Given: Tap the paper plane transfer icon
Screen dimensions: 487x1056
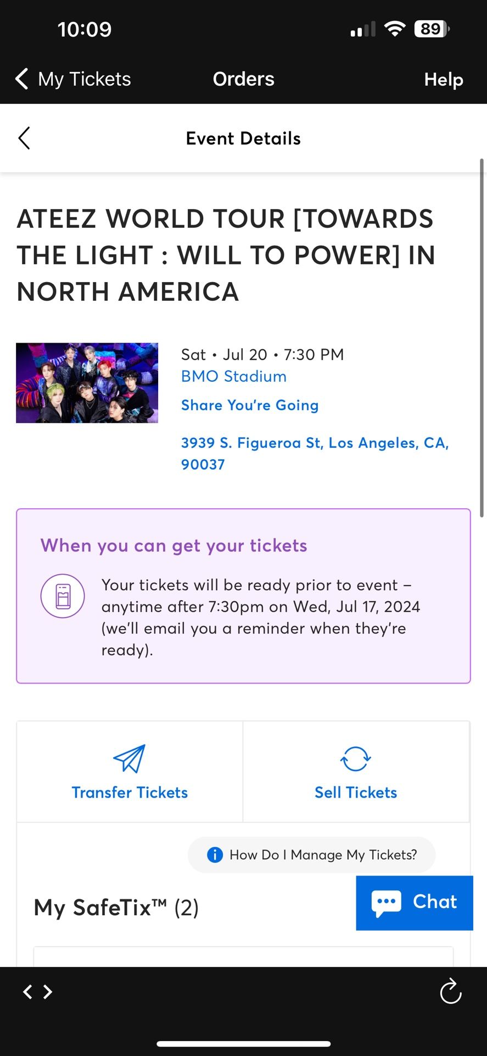Looking at the screenshot, I should click(130, 758).
